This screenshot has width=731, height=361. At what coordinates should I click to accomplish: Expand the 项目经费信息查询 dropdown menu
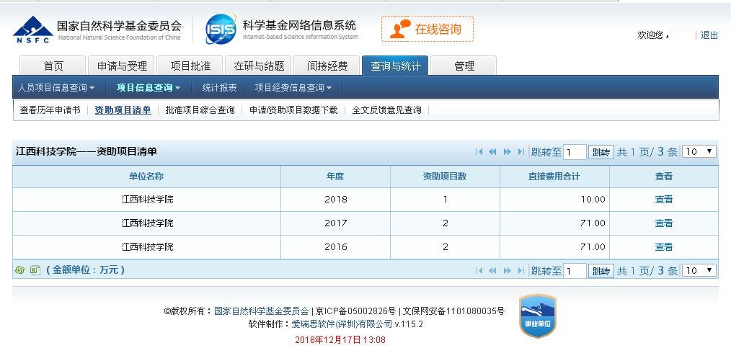(x=293, y=88)
